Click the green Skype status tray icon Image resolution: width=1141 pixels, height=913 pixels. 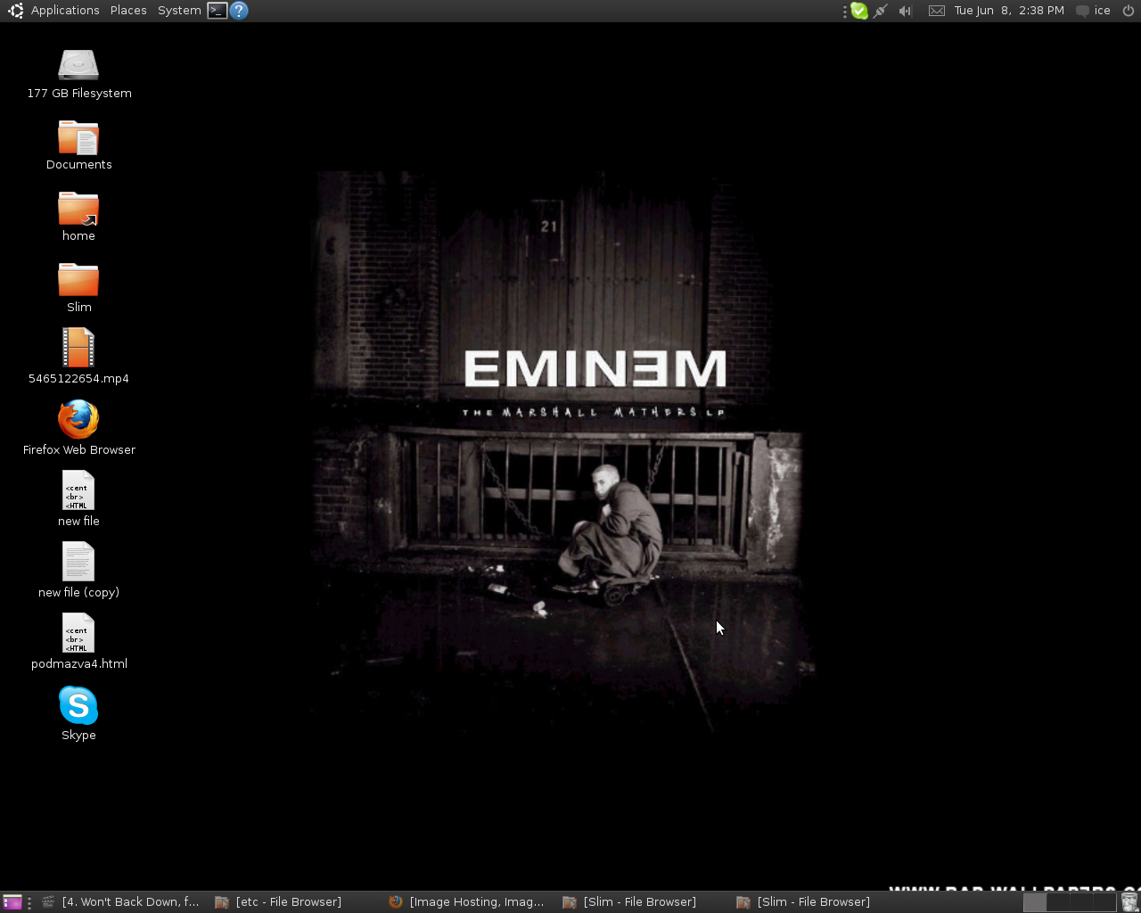(859, 11)
